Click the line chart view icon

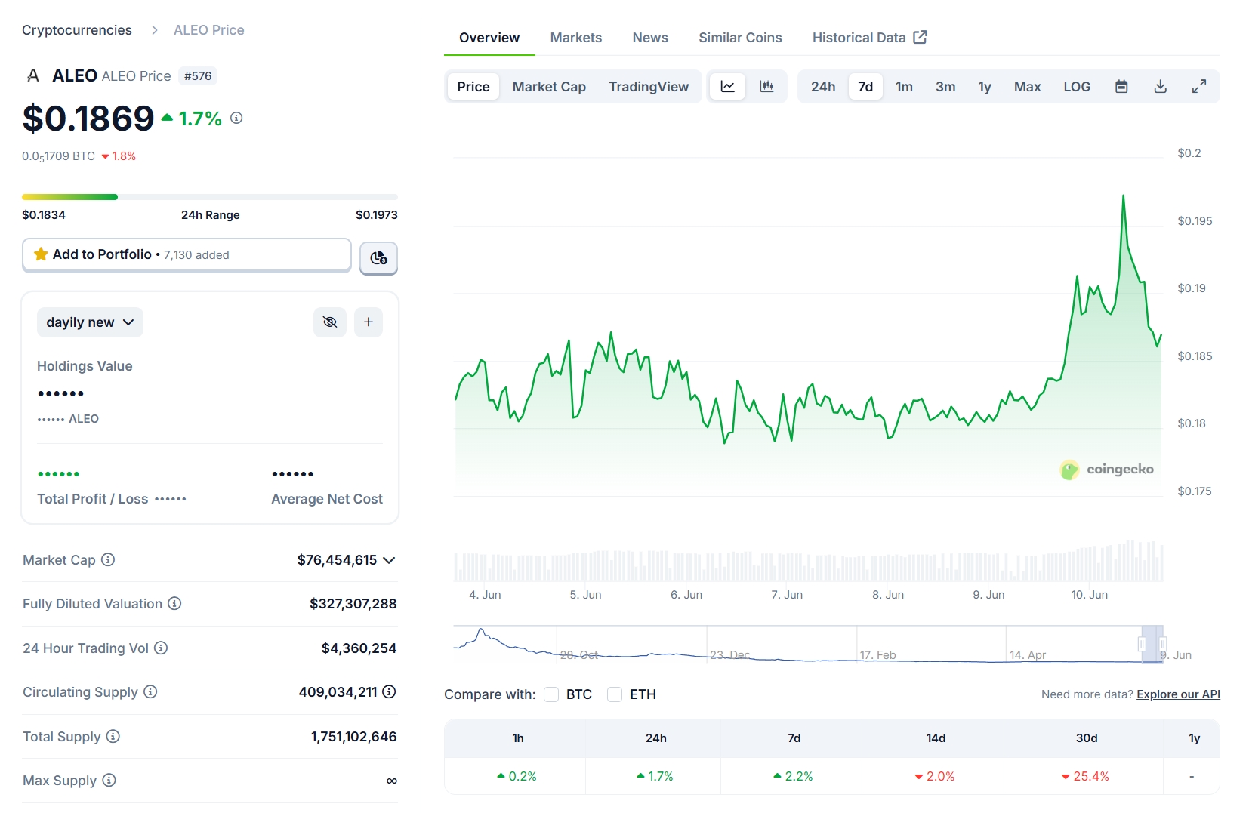727,87
